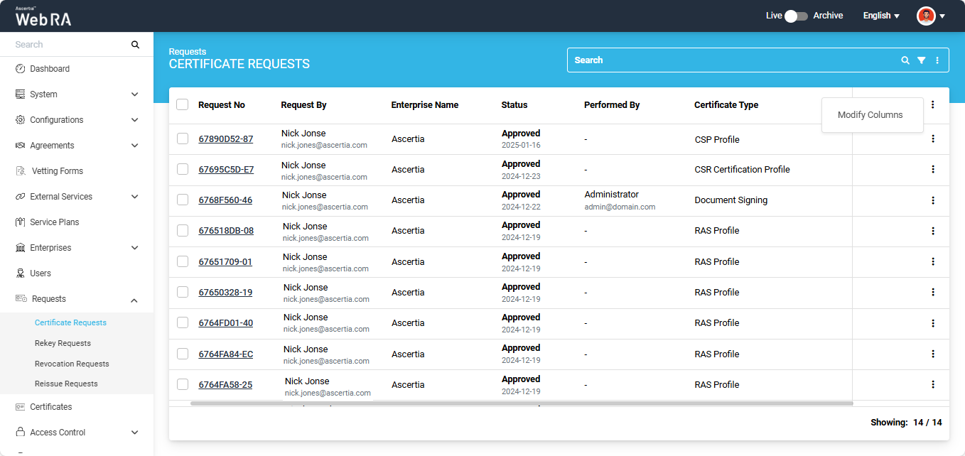Image resolution: width=965 pixels, height=456 pixels.
Task: Open row actions for request 67890D52-87
Action: 932,139
